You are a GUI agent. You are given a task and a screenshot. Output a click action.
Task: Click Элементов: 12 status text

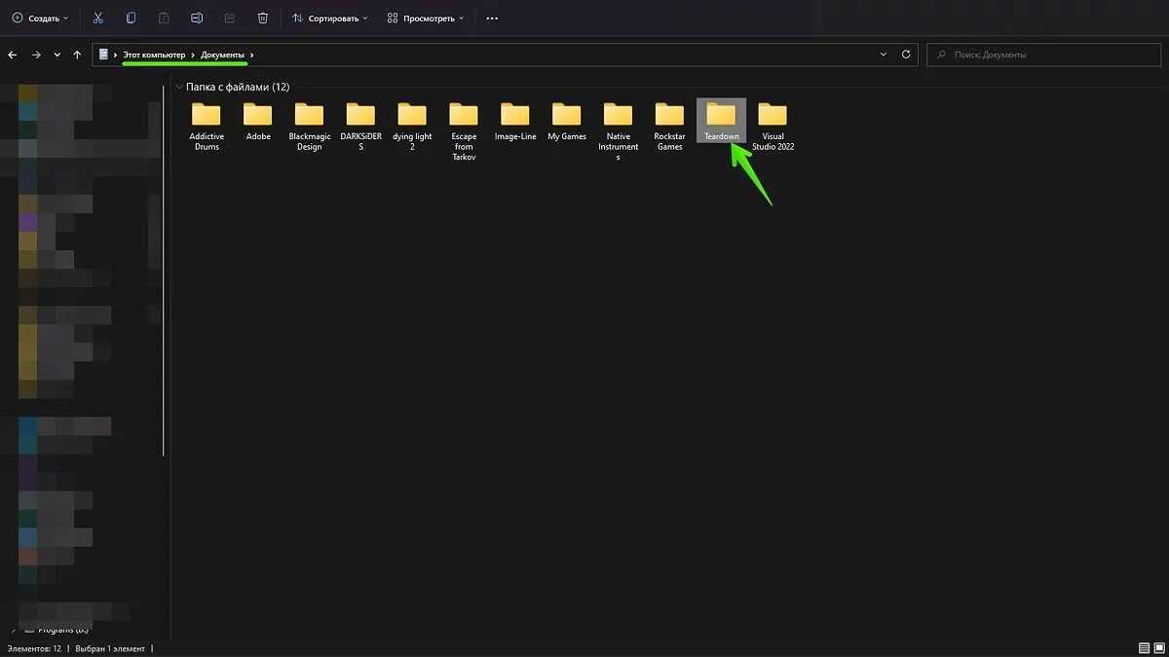(34, 648)
